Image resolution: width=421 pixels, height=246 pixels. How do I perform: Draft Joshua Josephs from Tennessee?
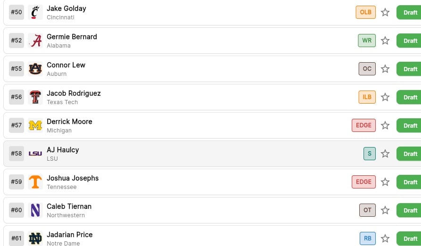(409, 182)
